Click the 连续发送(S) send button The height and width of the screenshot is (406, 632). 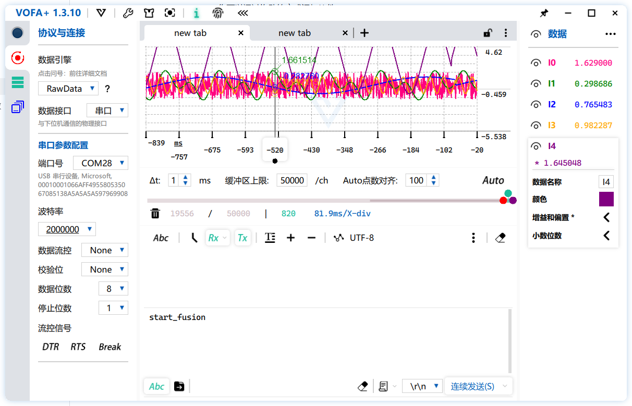[472, 386]
